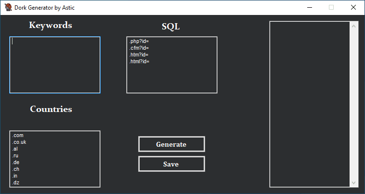Select the .cfm?id= line in SQL list
This screenshot has height=194, width=365.
(x=139, y=48)
